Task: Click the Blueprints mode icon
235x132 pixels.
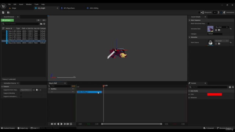Action: pyautogui.click(x=202, y=12)
